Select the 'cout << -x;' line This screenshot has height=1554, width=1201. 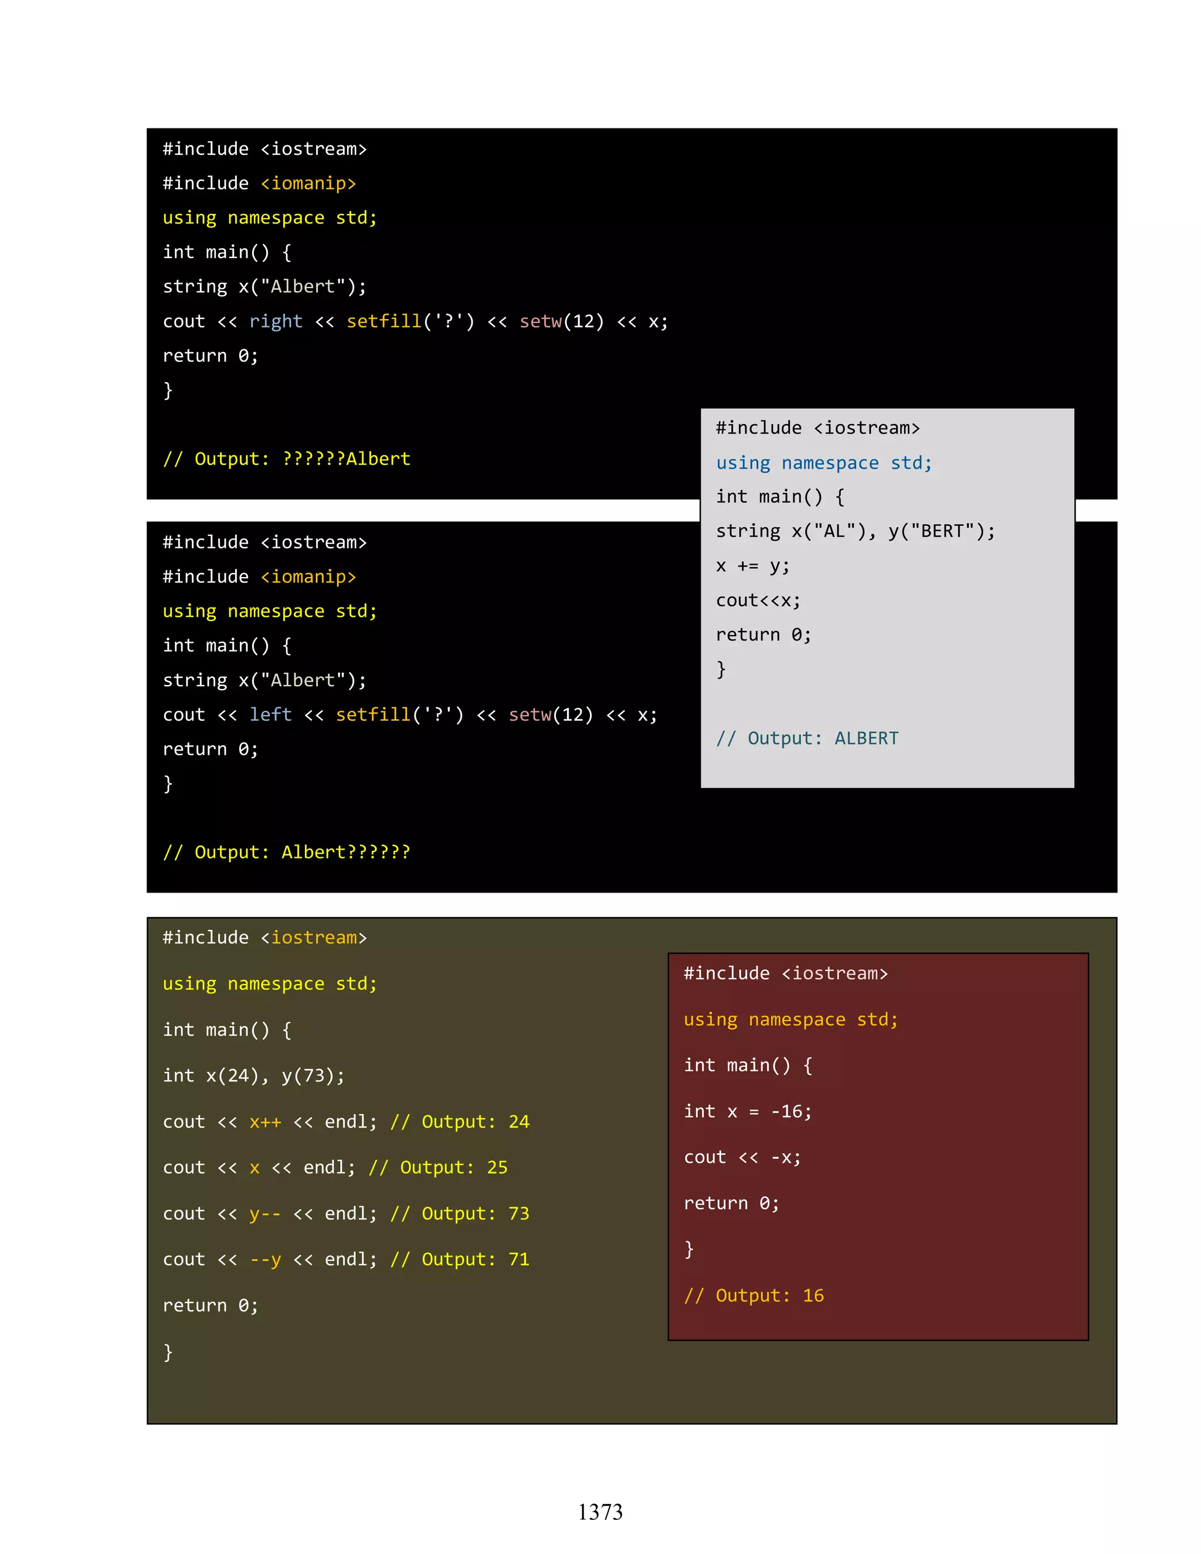click(742, 1158)
